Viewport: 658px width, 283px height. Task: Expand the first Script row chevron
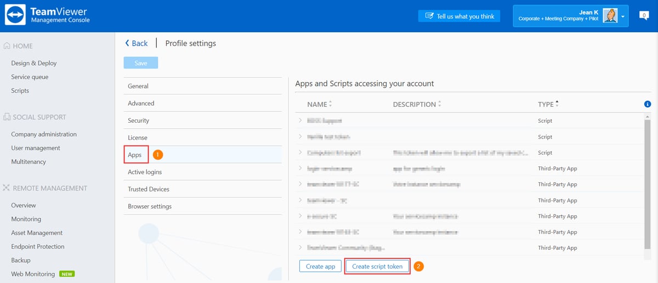click(x=300, y=120)
